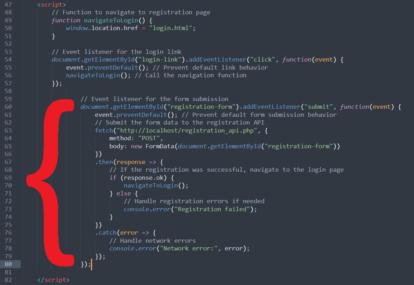Click comment 'Submit the form data to the registration API'
The width and height of the screenshot is (414, 285).
pyautogui.click(x=180, y=122)
